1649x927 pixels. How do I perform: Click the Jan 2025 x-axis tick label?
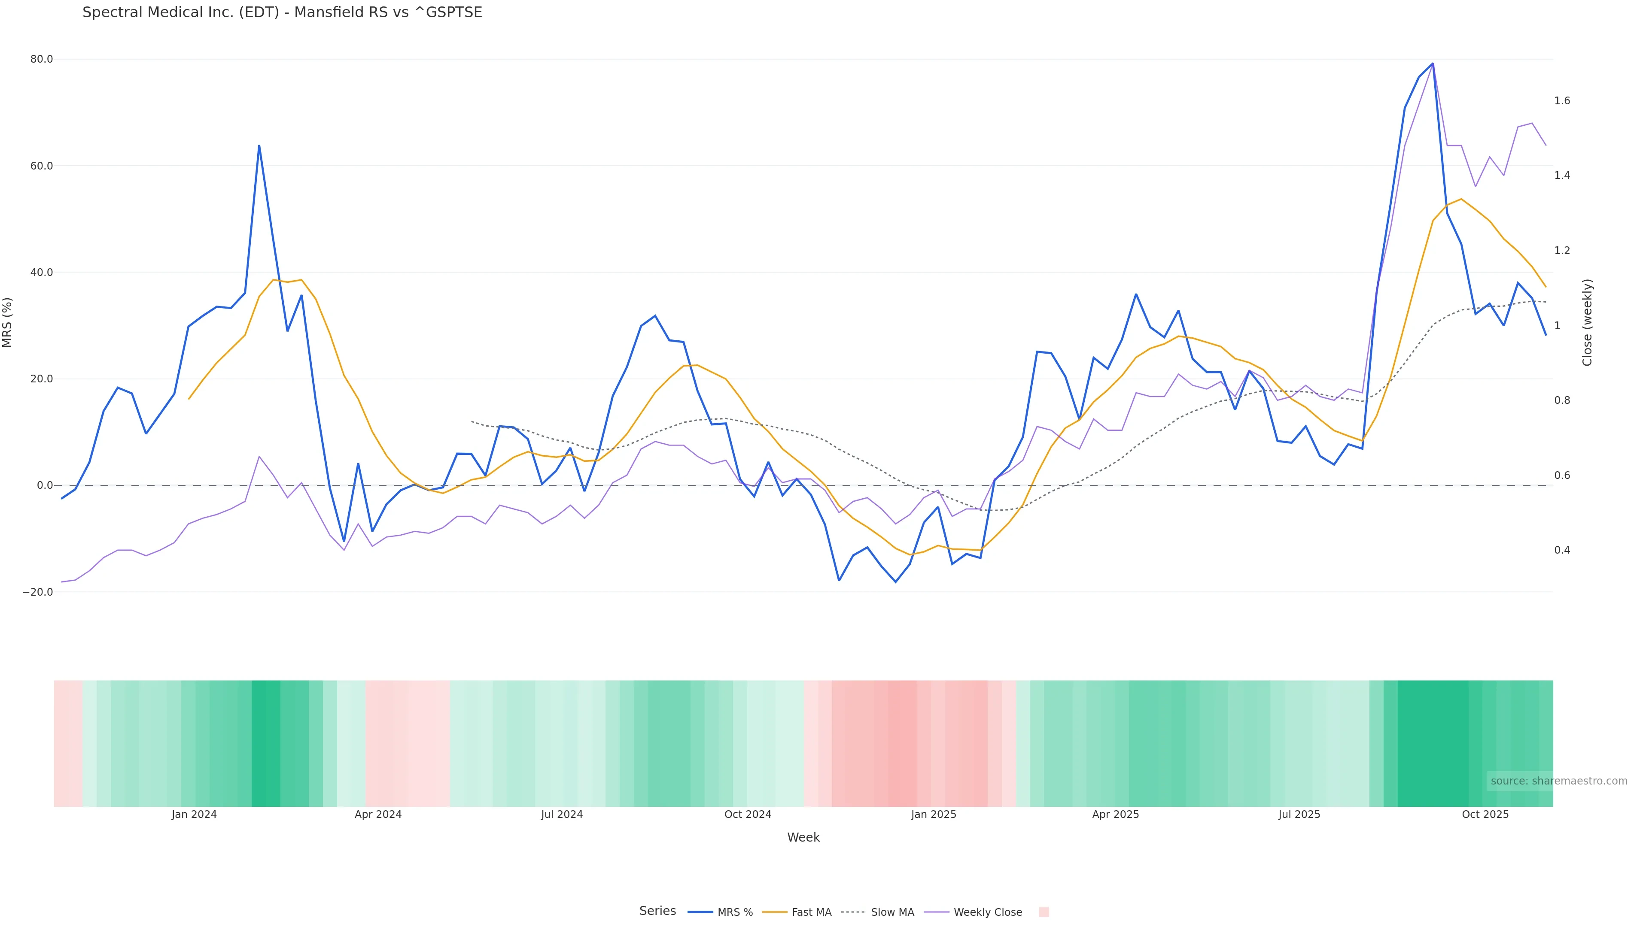[x=933, y=815]
